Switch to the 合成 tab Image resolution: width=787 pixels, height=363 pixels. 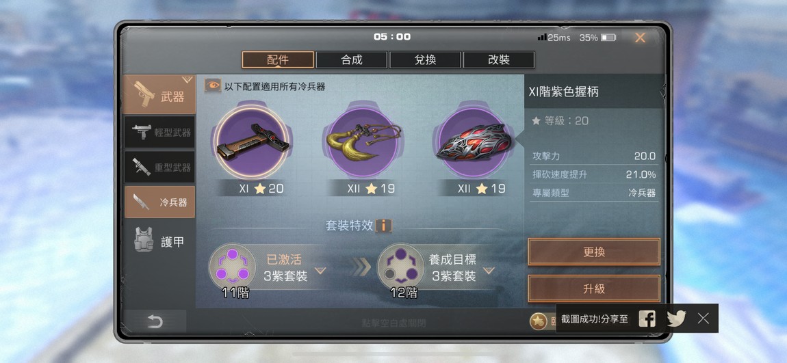[351, 60]
